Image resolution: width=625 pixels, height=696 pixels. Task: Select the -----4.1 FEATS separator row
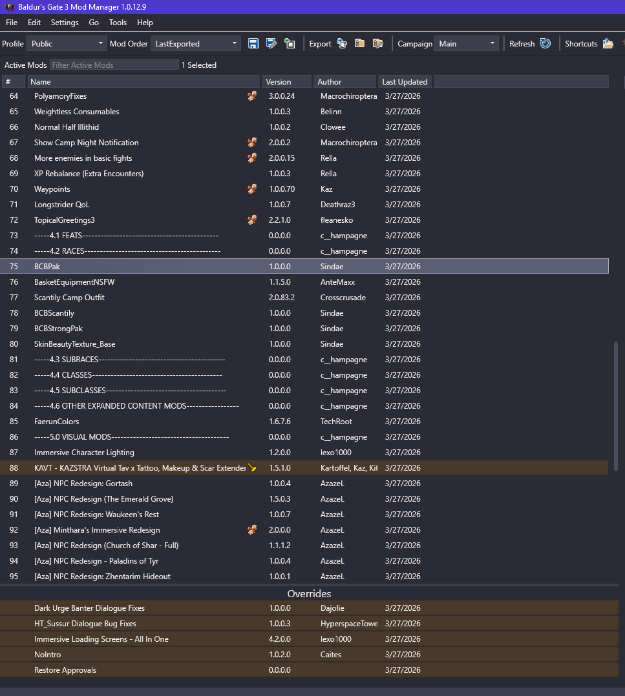click(304, 235)
